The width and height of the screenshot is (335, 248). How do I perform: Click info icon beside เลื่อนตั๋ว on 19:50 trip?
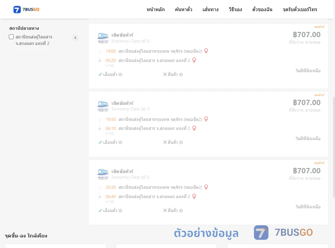click(x=120, y=143)
